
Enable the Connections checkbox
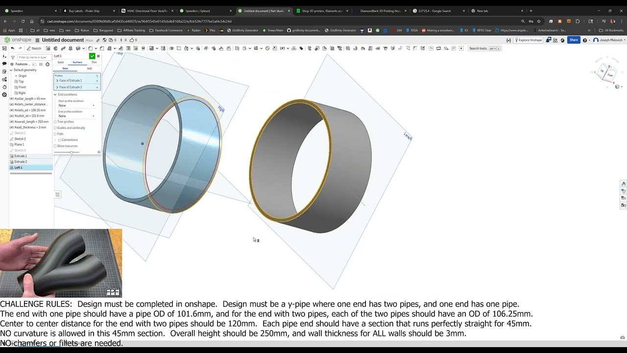(59, 140)
